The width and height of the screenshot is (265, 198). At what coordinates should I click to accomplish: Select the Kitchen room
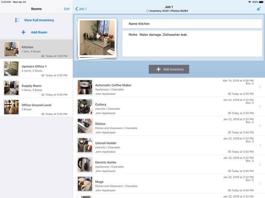pyautogui.click(x=36, y=49)
